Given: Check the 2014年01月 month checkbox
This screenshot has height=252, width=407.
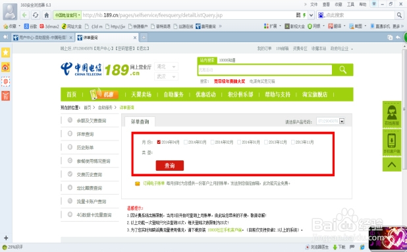Looking at the screenshot, I should tap(239, 142).
